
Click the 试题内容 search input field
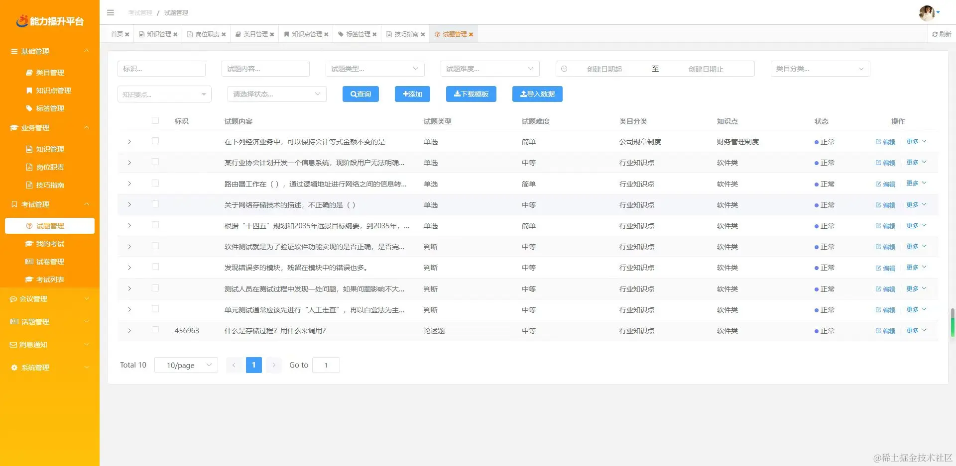(x=265, y=69)
